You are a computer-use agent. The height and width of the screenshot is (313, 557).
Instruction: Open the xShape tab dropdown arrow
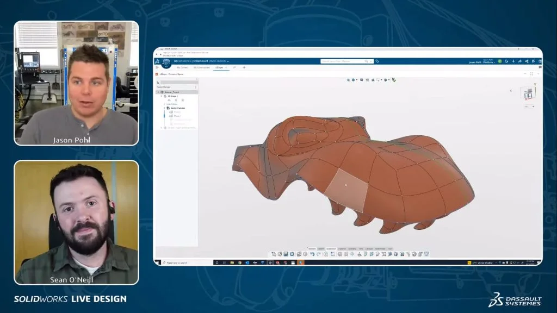click(x=226, y=67)
